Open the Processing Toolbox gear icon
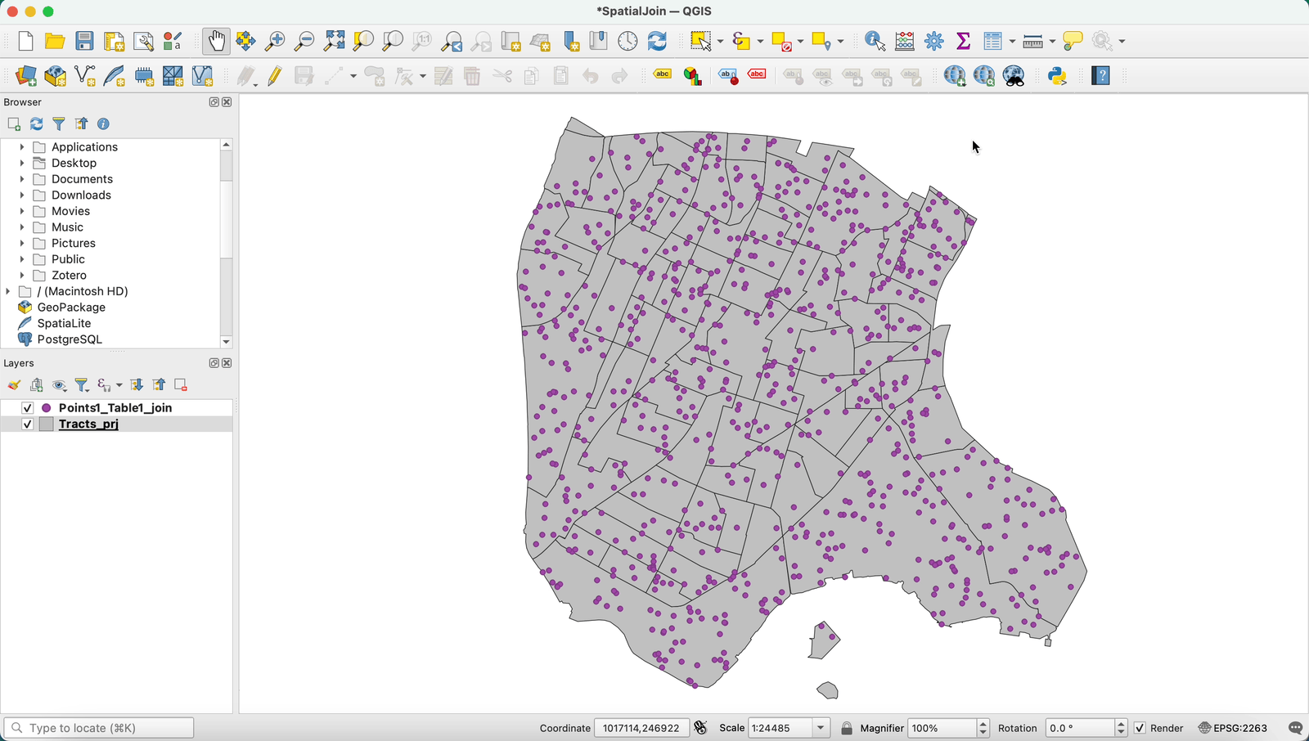Screen dimensions: 1309x741 pyautogui.click(x=933, y=41)
